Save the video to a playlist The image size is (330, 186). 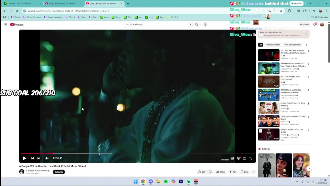[244, 172]
